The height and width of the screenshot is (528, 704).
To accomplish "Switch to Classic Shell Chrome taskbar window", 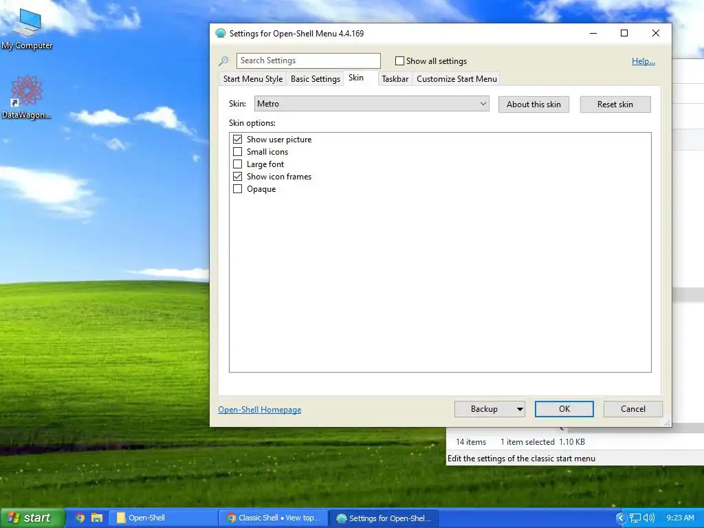I will click(x=273, y=518).
